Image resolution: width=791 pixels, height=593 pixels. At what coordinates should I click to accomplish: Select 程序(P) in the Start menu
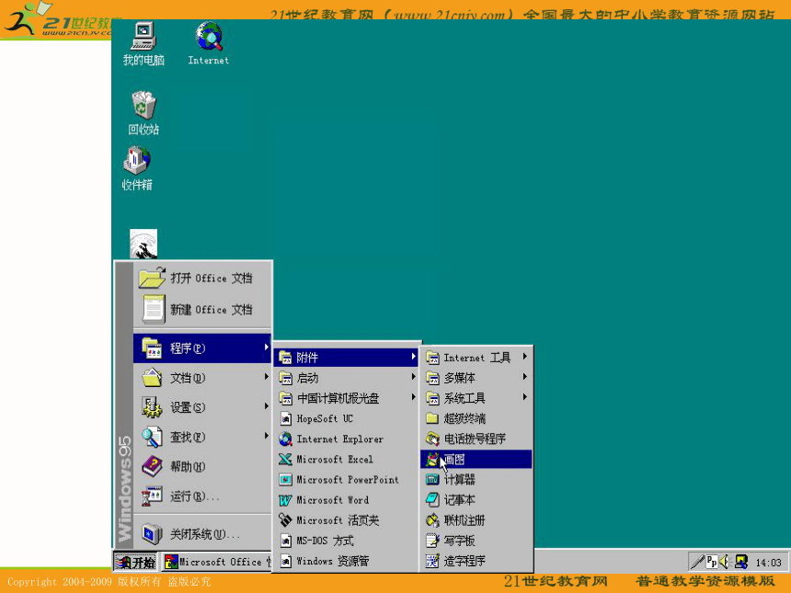pyautogui.click(x=202, y=348)
